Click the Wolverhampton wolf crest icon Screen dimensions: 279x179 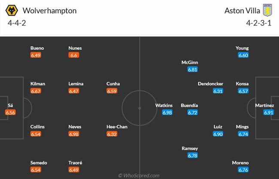pos(12,10)
